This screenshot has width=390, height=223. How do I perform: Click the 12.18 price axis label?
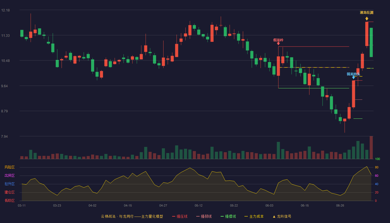(6, 10)
